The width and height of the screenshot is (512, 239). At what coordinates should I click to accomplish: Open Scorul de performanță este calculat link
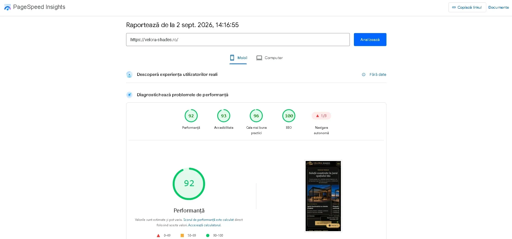[209, 220]
